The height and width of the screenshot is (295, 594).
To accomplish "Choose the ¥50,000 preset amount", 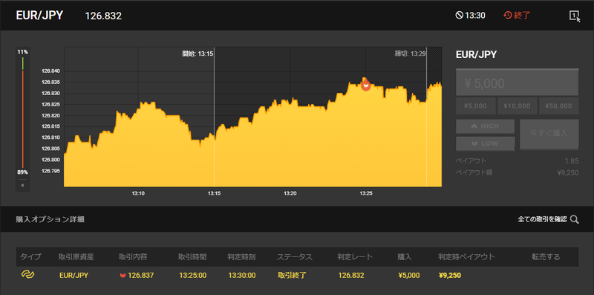I will click(559, 106).
